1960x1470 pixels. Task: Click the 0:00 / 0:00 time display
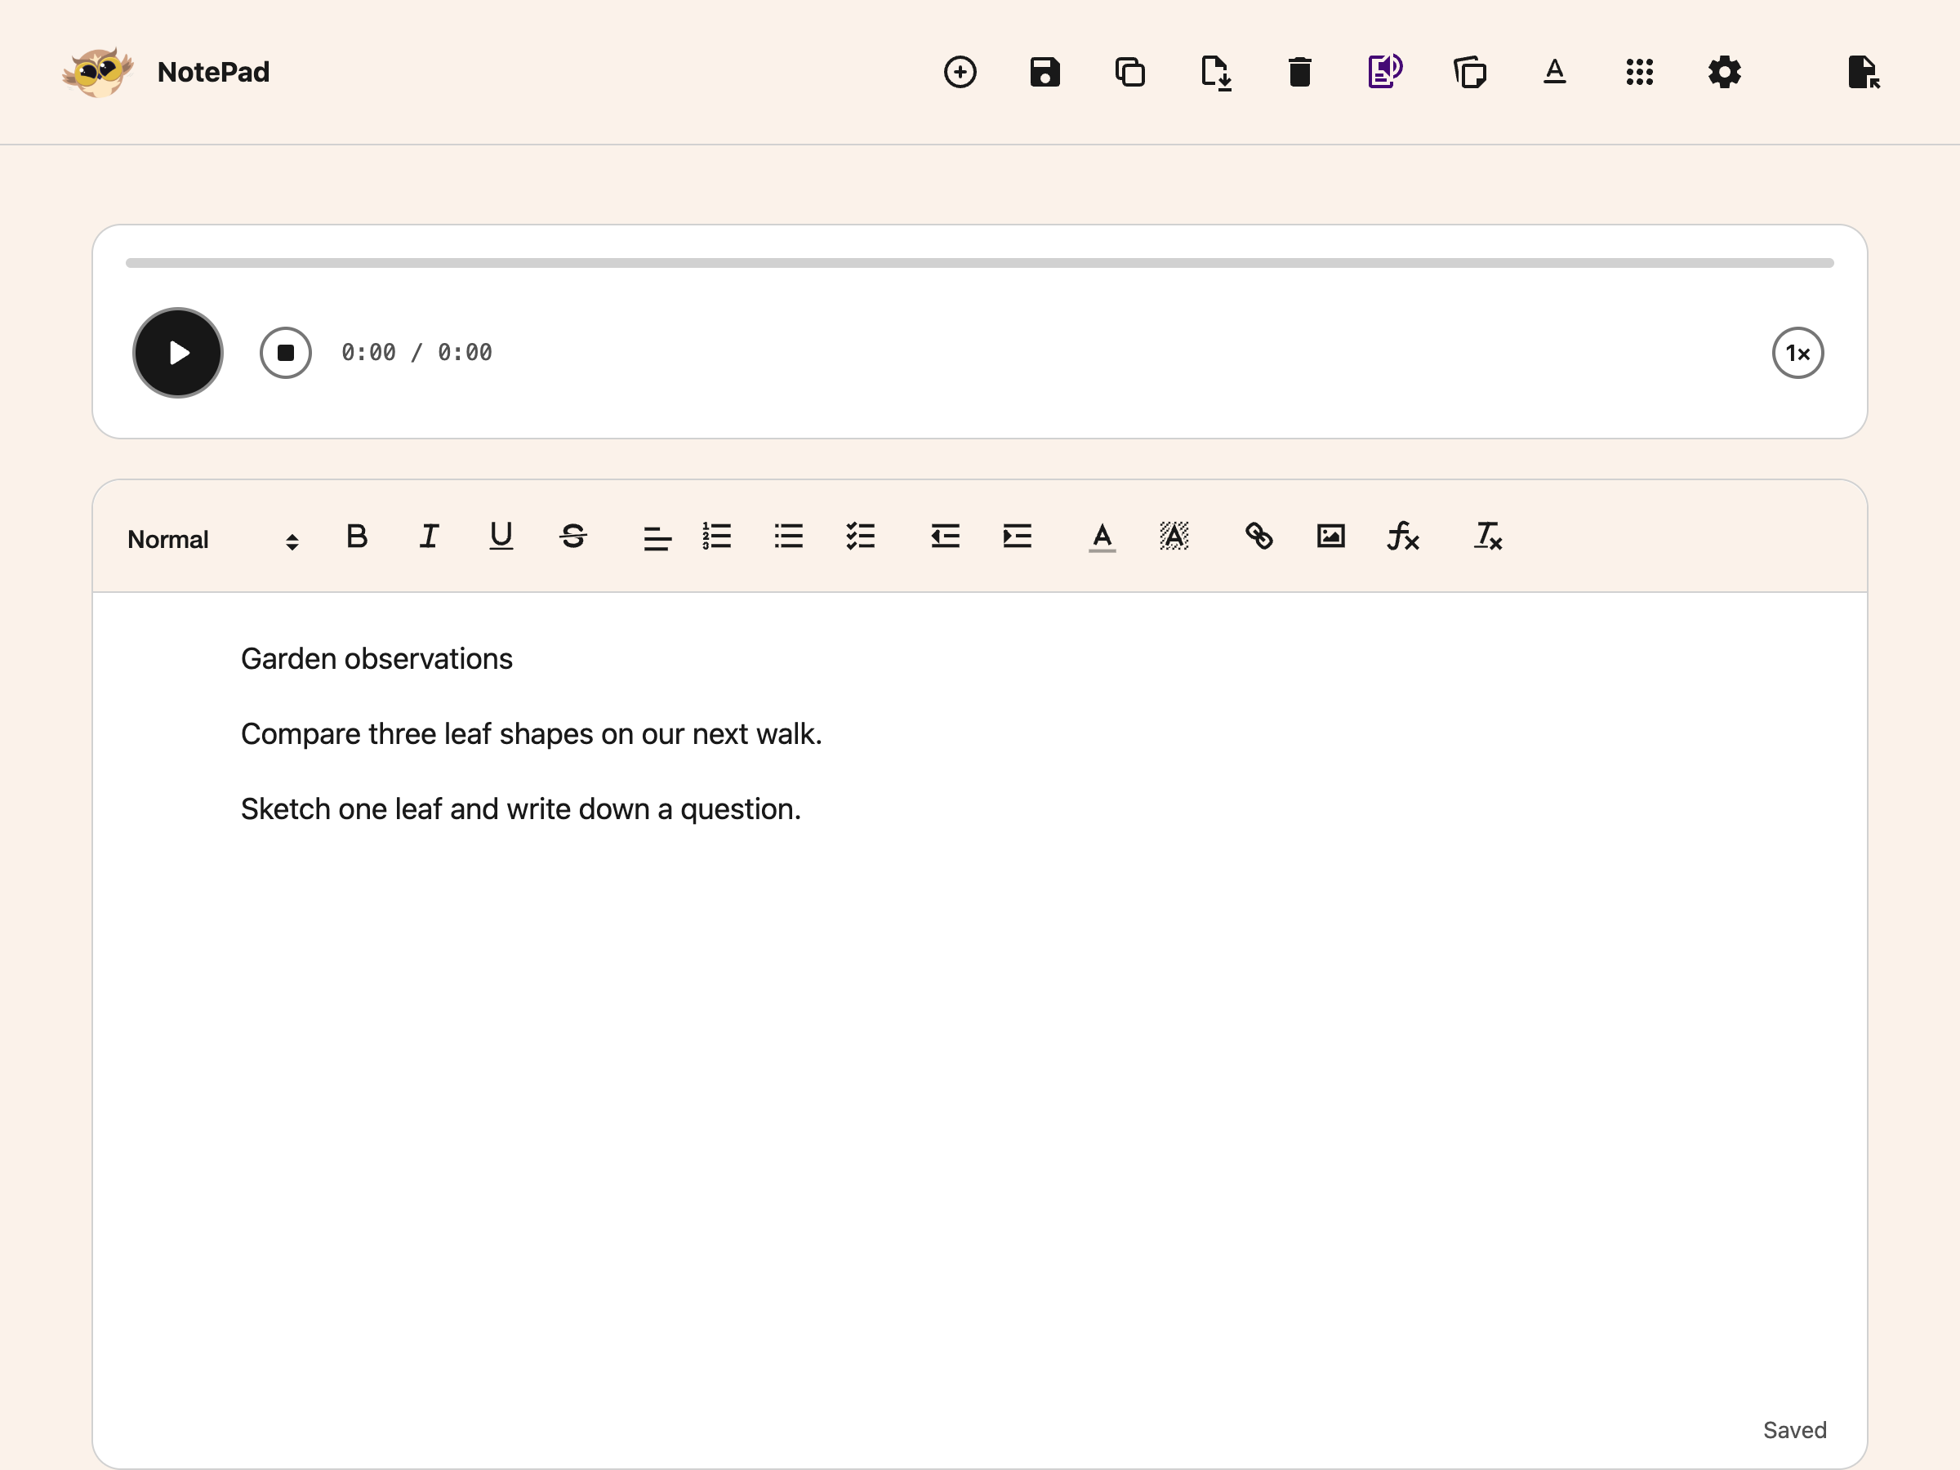click(x=416, y=353)
